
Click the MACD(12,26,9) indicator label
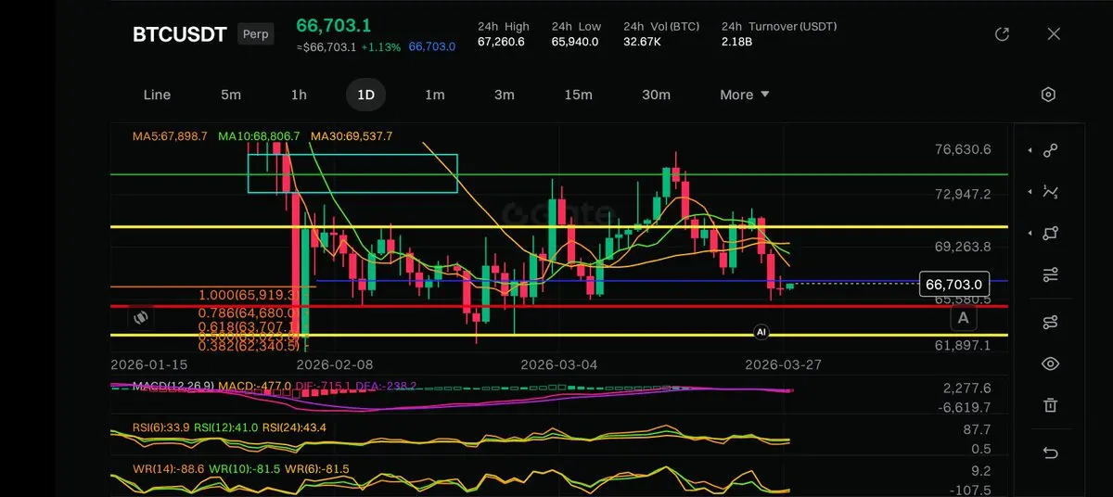(x=173, y=386)
